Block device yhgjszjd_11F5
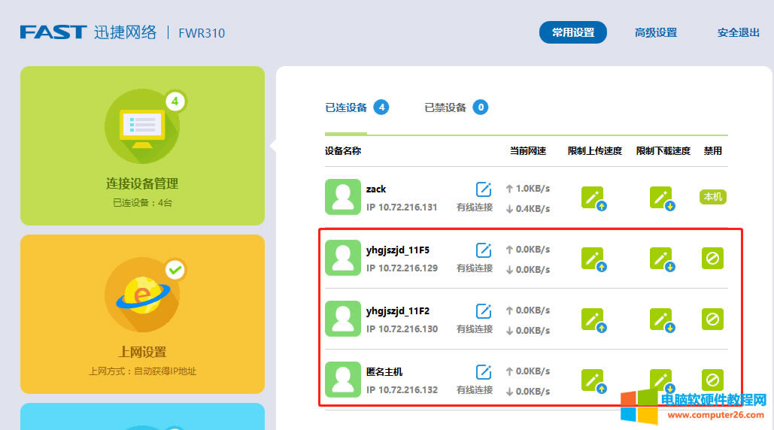 point(712,258)
